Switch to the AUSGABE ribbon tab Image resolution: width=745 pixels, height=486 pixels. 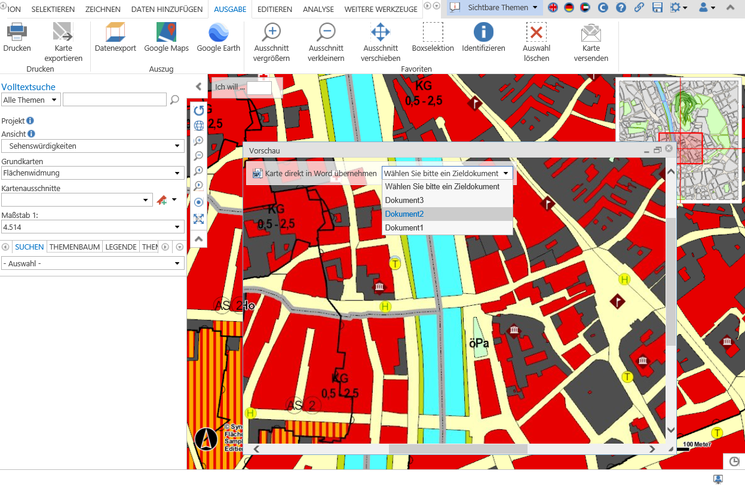tap(229, 9)
